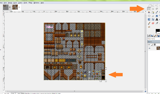Screen dimensions: 160x94
Task: Open the Help menu
Action: (x=42, y=3)
